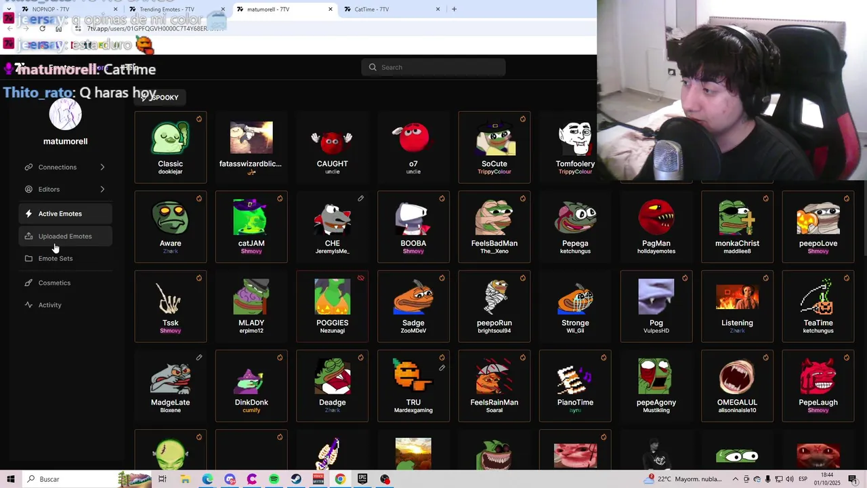Open the catJAM emote card
This screenshot has width=867, height=488.
click(x=251, y=226)
